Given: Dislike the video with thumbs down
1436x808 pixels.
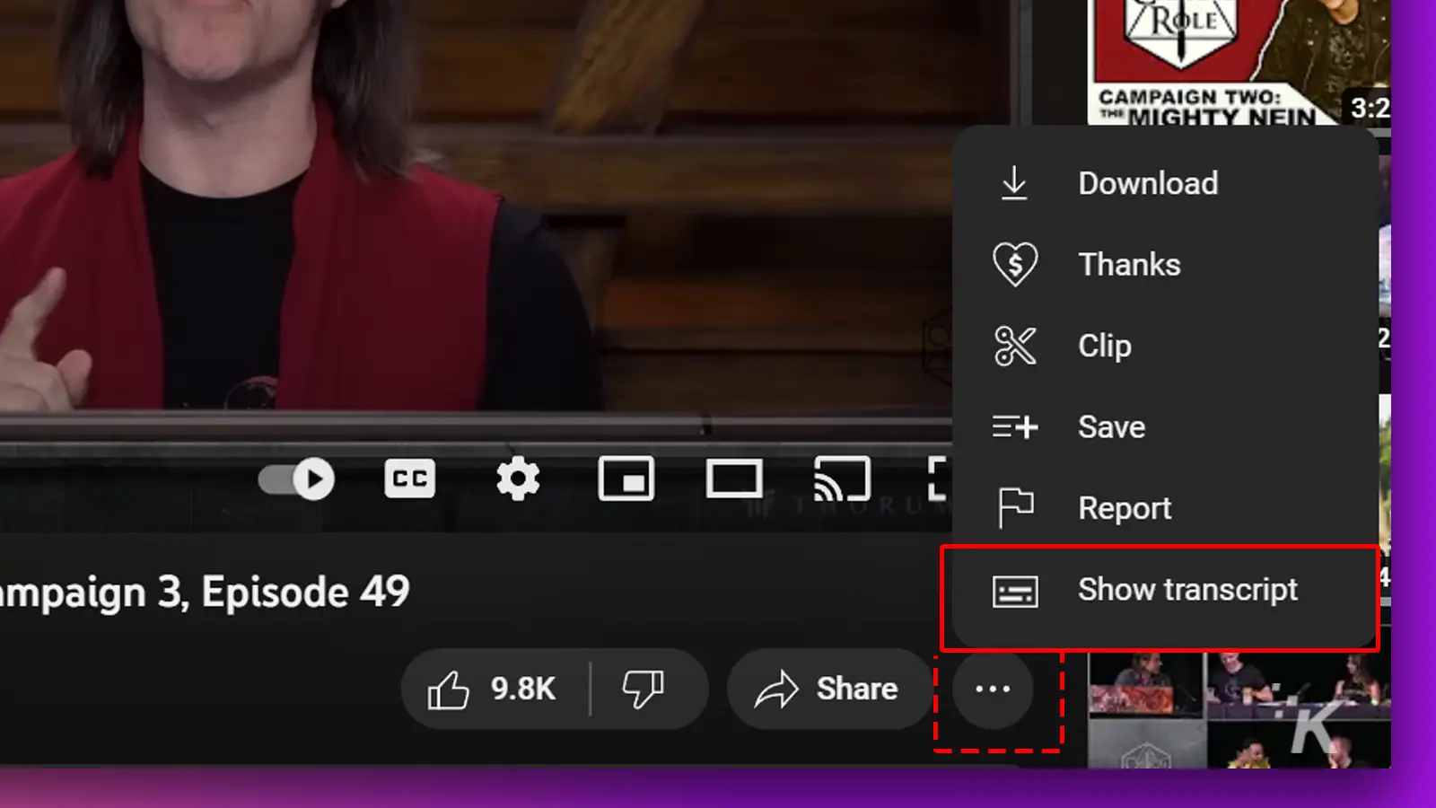Looking at the screenshot, I should (648, 689).
